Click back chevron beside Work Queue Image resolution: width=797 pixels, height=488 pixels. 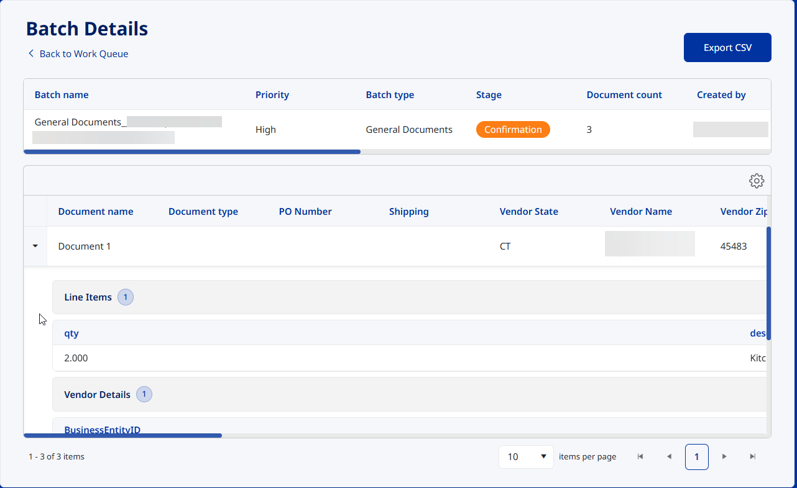pyautogui.click(x=31, y=54)
